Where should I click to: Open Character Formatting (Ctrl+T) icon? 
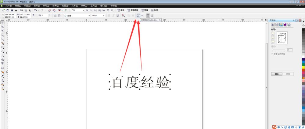coord(138,16)
